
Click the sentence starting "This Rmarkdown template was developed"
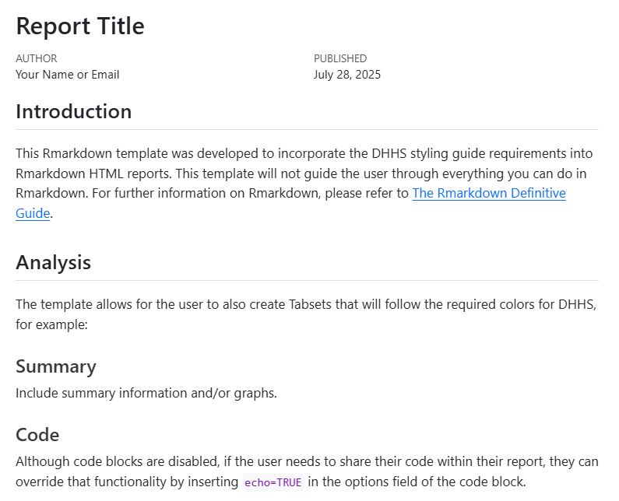pyautogui.click(x=156, y=153)
